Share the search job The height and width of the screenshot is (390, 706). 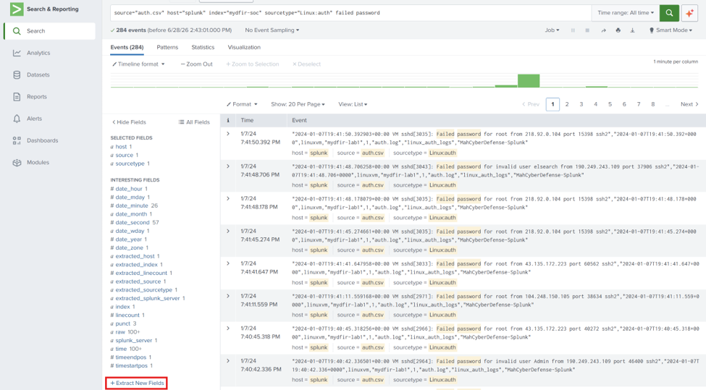(603, 30)
